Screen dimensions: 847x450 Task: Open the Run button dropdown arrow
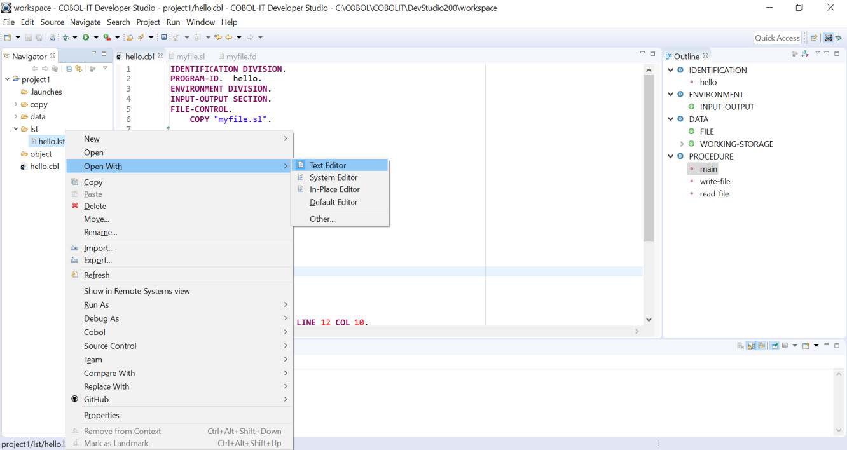click(95, 37)
